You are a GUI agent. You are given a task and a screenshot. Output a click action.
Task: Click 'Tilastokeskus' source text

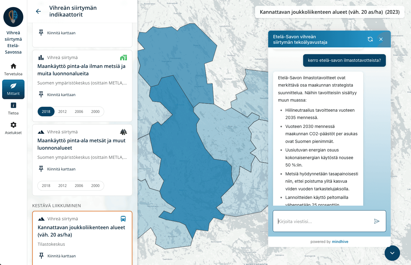[51, 244]
